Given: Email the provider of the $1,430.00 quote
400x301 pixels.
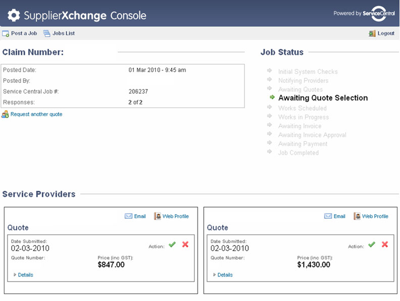Looking at the screenshot, I should (x=339, y=216).
